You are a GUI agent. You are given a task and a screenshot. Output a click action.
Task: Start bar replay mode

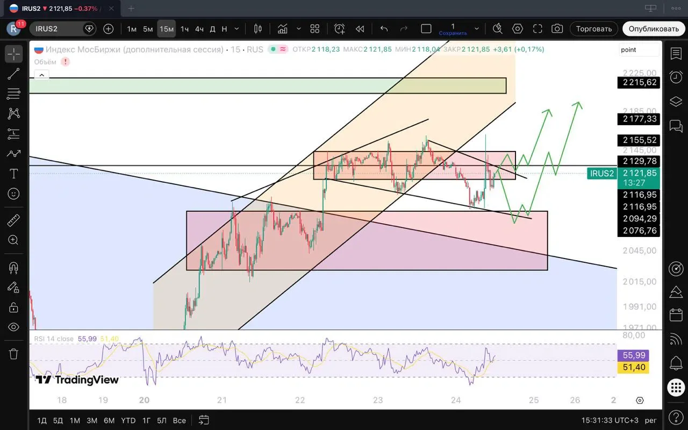click(x=360, y=28)
